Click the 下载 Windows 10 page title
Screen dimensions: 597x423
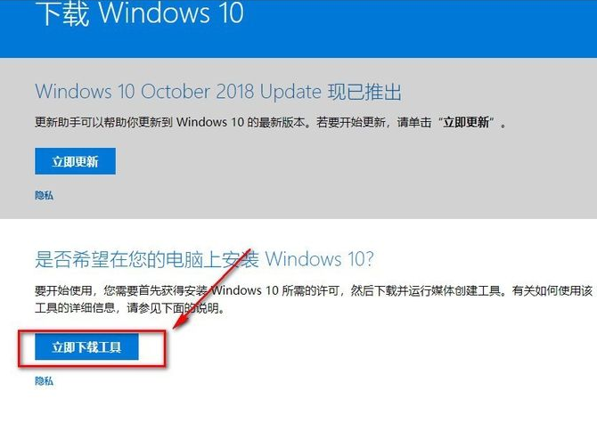coord(139,13)
